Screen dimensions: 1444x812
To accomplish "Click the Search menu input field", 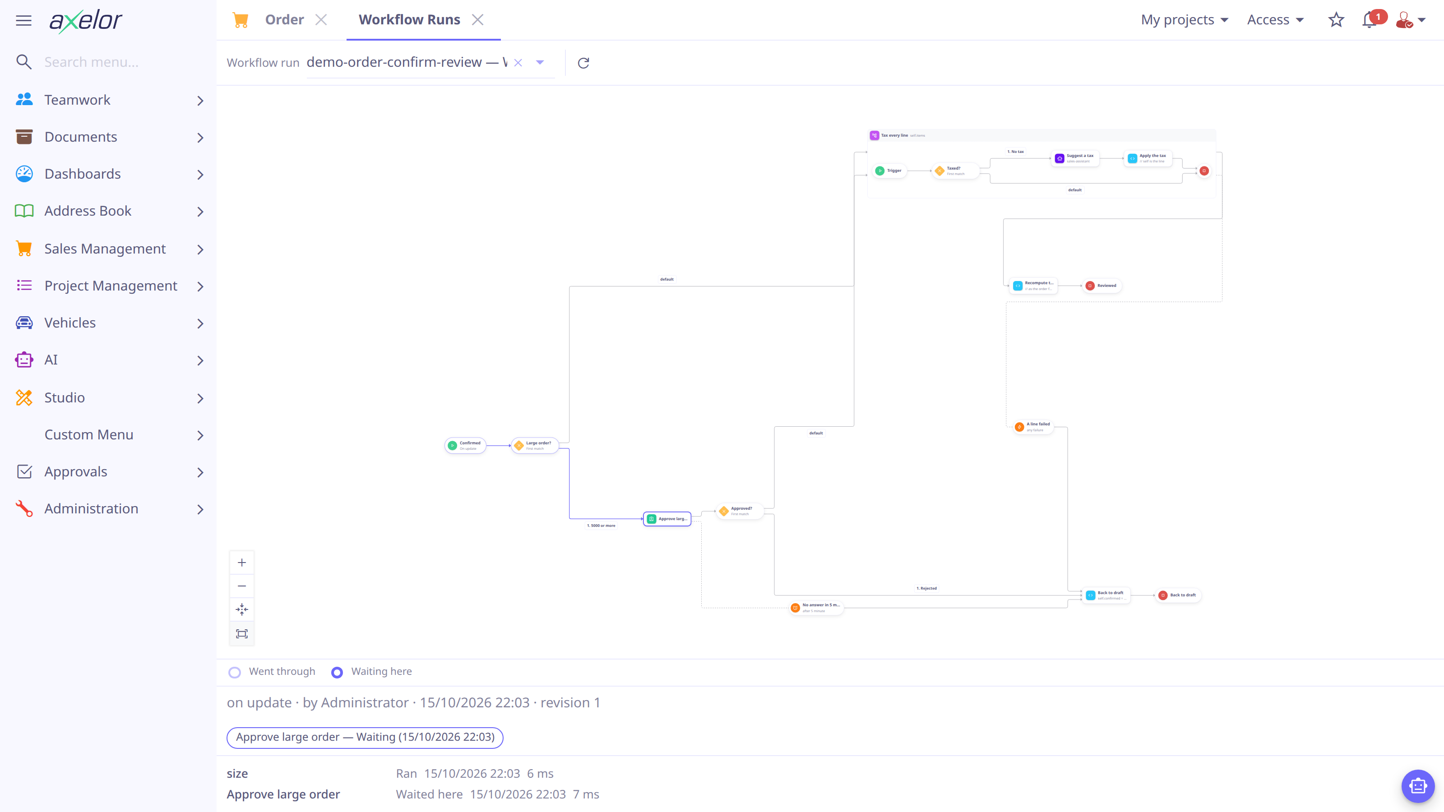I will tap(120, 62).
